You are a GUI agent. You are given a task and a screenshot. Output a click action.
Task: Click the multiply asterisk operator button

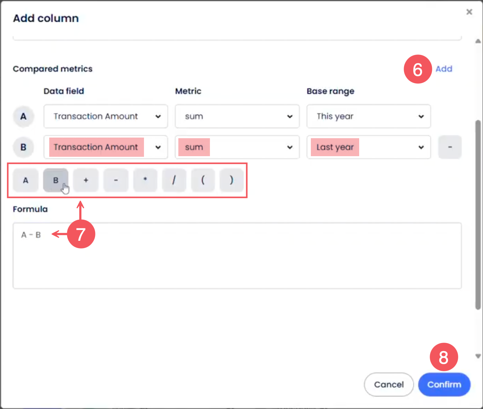pyautogui.click(x=145, y=180)
